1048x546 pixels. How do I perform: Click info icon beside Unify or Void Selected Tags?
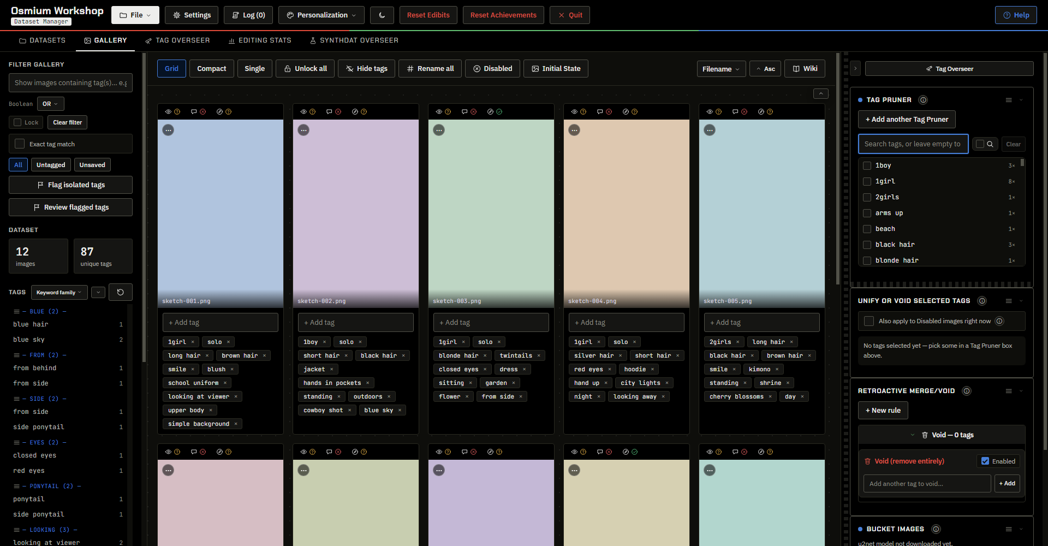coord(982,301)
